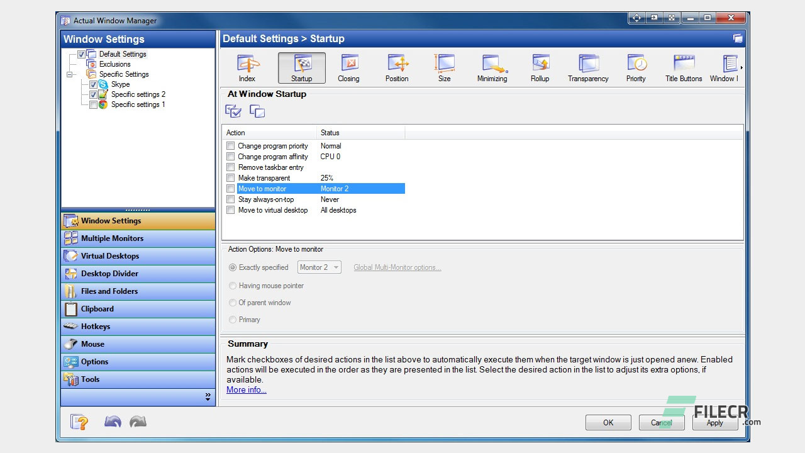Click the redo arrow icon at bottom
Viewport: 805px width, 453px height.
[x=138, y=422]
